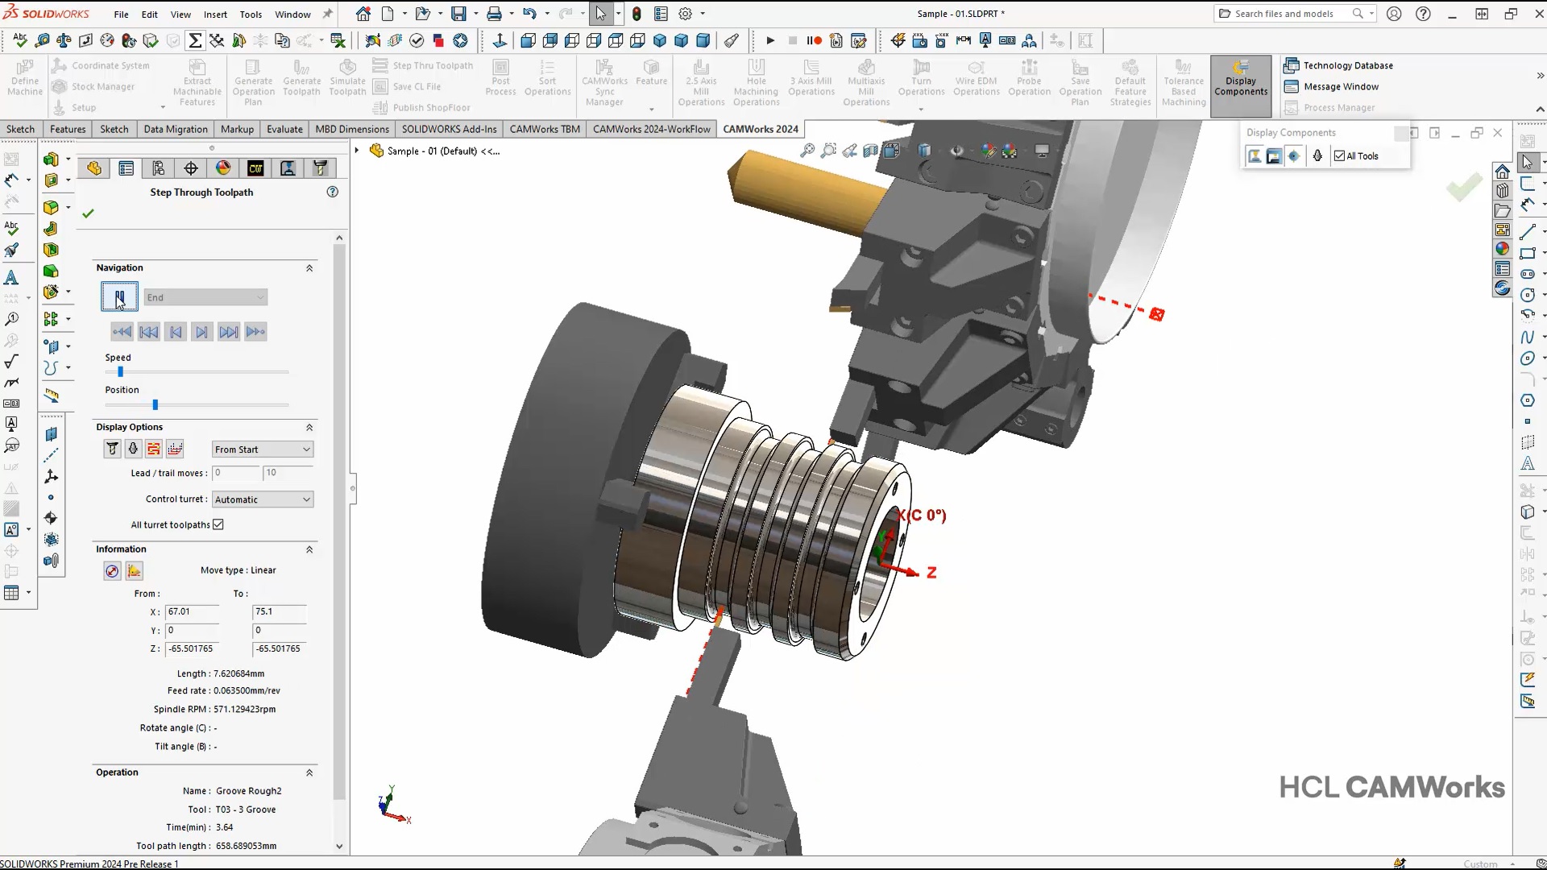Viewport: 1547px width, 870px height.
Task: Toggle the tool display option icon
Action: click(x=112, y=449)
